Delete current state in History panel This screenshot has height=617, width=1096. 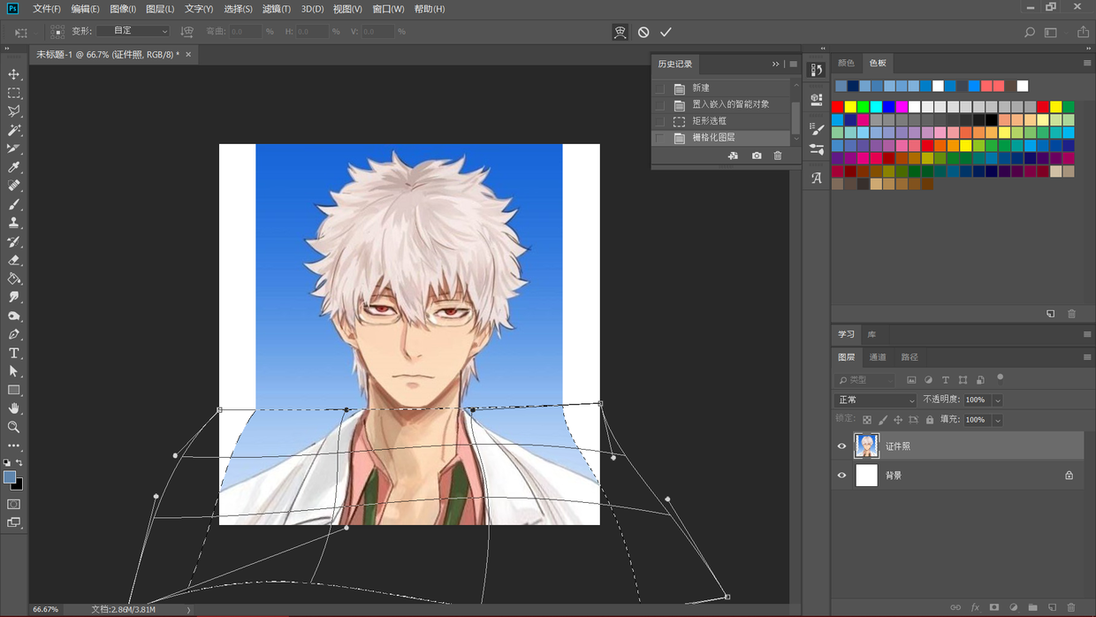tap(778, 156)
